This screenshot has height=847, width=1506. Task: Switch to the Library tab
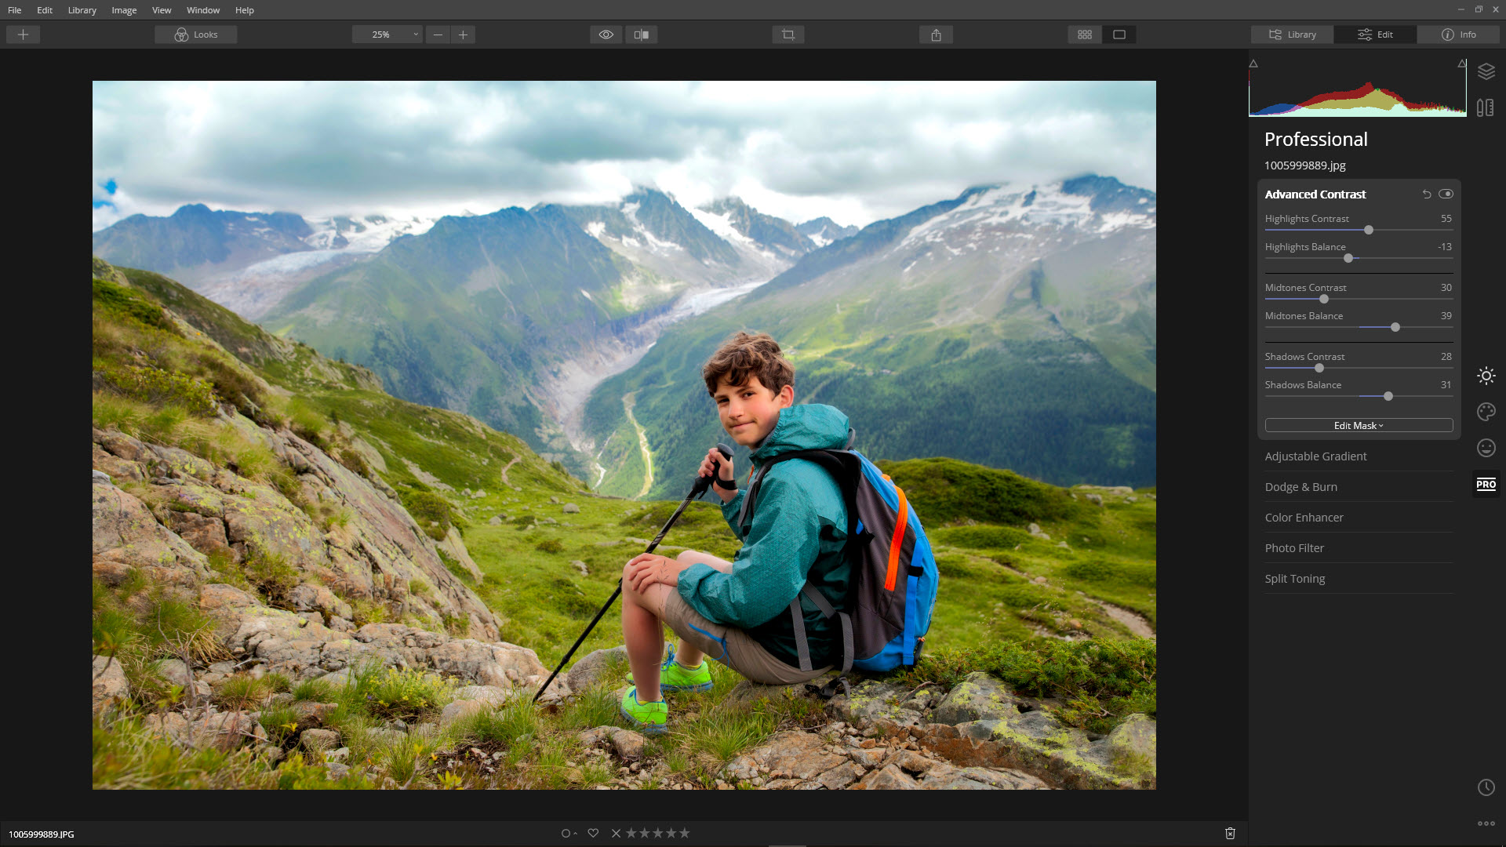click(1293, 35)
